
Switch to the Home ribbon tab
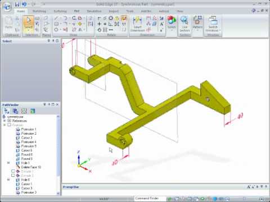coord(21,11)
